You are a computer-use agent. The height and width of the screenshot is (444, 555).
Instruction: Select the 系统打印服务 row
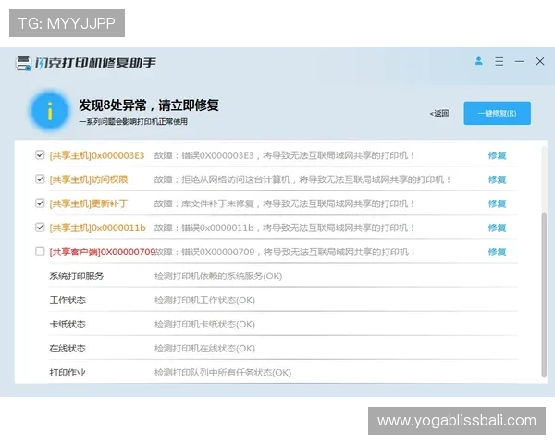[283, 276]
